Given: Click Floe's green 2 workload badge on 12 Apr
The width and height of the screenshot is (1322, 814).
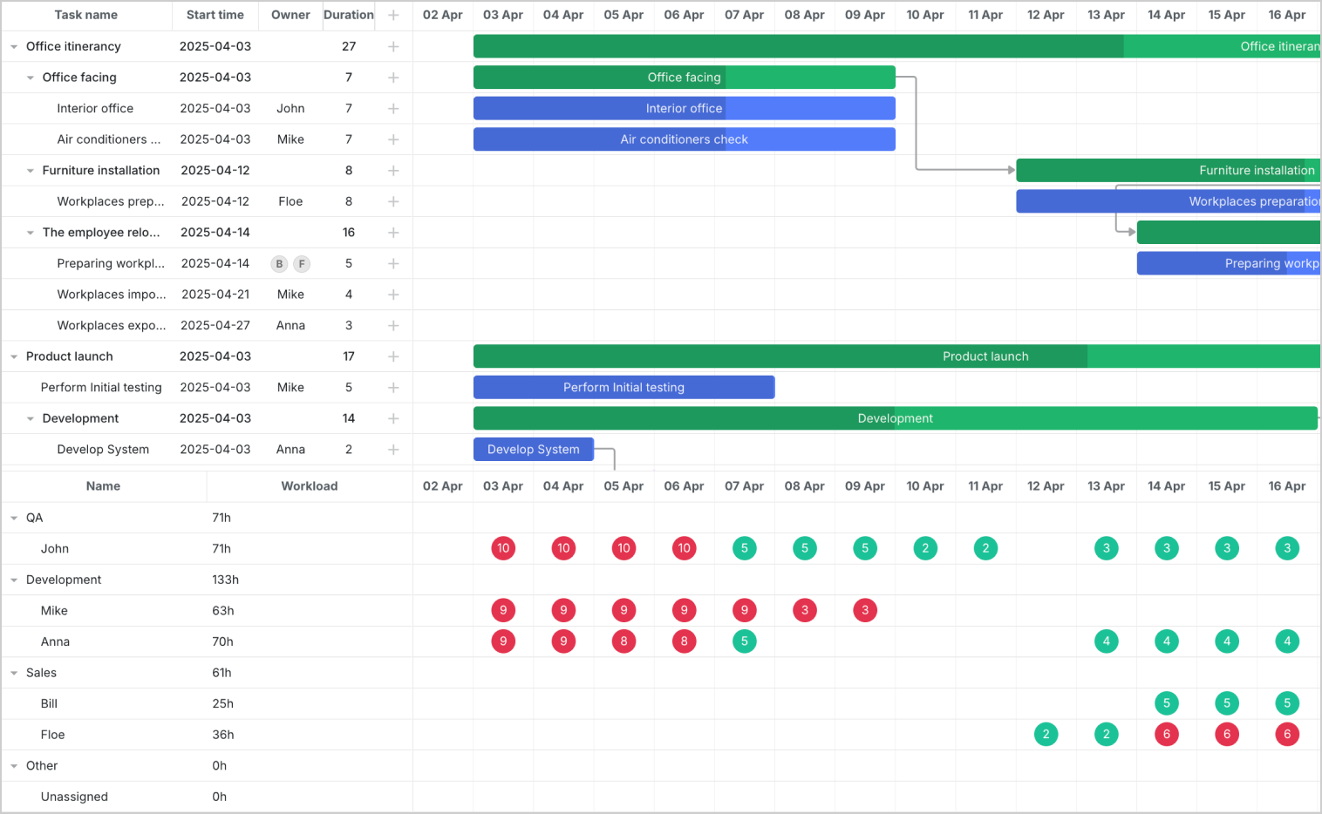Looking at the screenshot, I should tap(1046, 734).
